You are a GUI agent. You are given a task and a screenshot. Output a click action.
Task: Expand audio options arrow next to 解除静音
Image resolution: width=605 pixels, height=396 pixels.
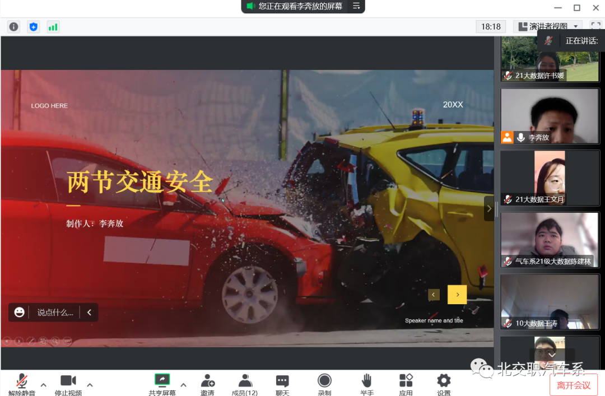pos(44,385)
